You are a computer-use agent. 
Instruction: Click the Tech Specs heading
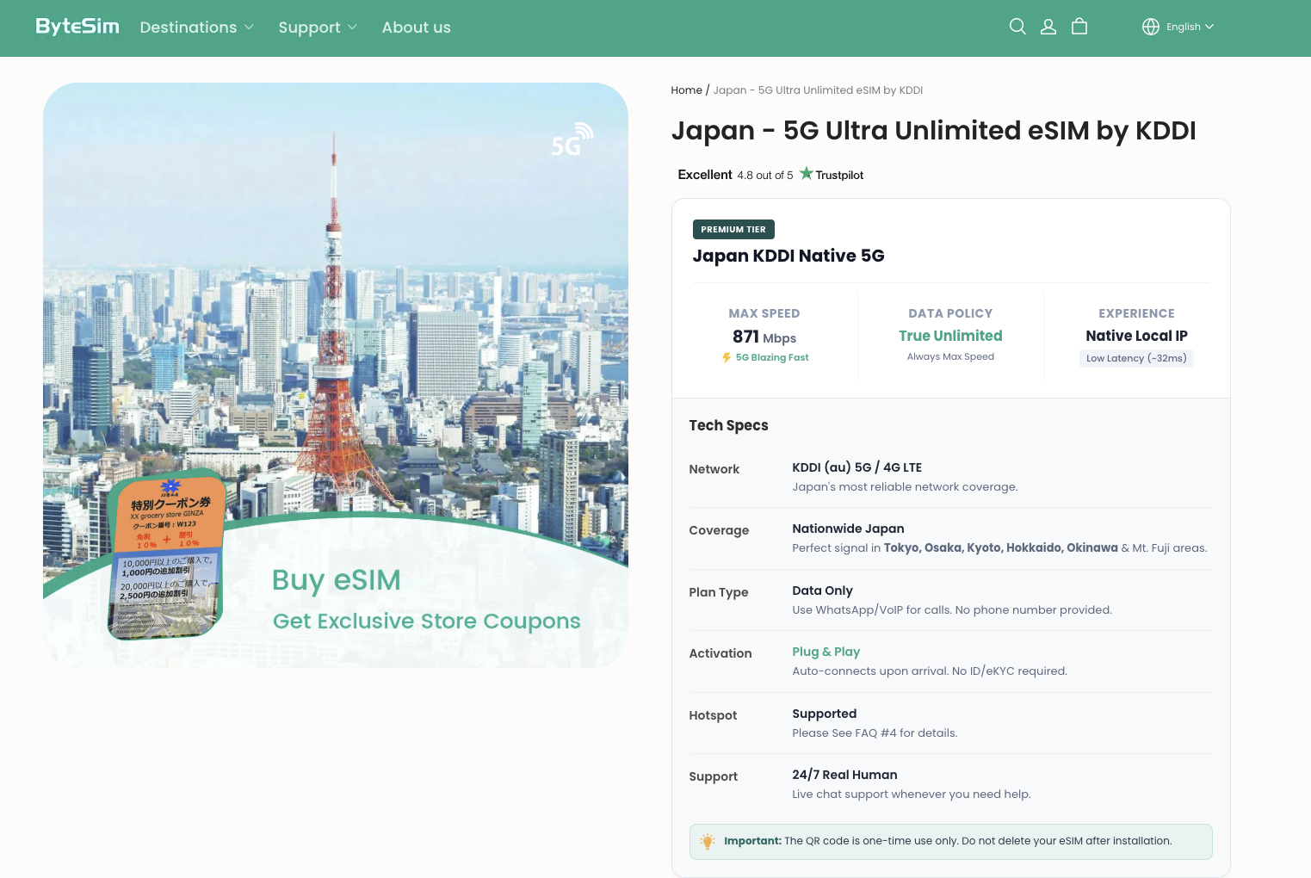point(728,425)
